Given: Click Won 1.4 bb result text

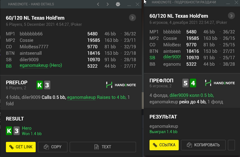Looking at the screenshot, I should 32,134.
